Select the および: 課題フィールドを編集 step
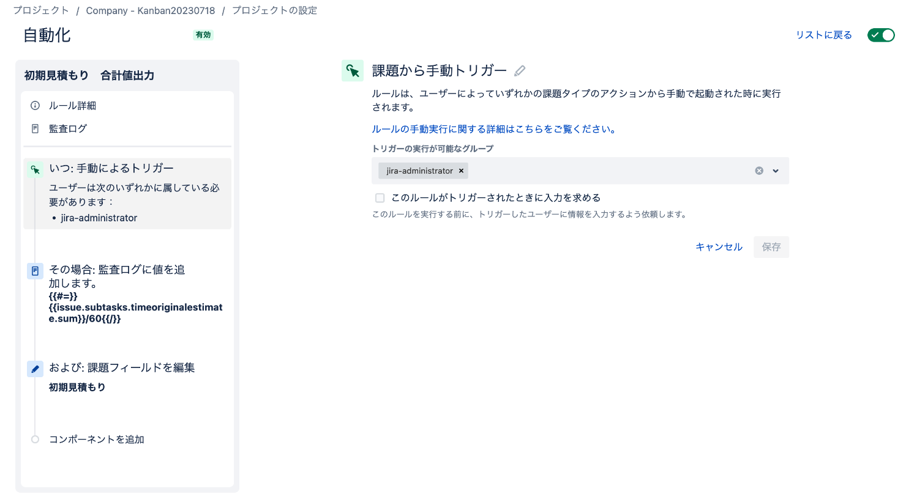The image size is (906, 497). (x=127, y=377)
